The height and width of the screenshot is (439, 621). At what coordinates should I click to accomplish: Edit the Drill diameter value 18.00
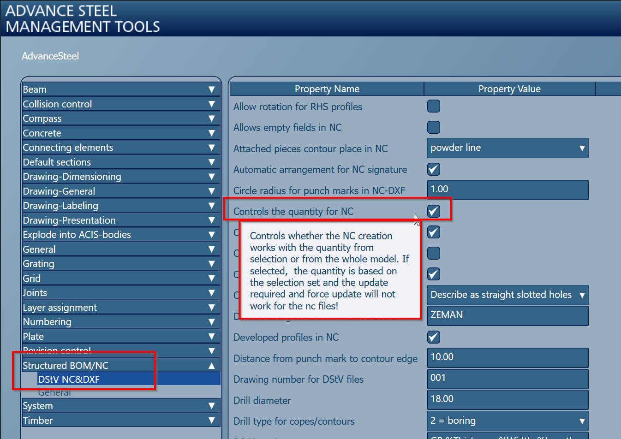(508, 400)
